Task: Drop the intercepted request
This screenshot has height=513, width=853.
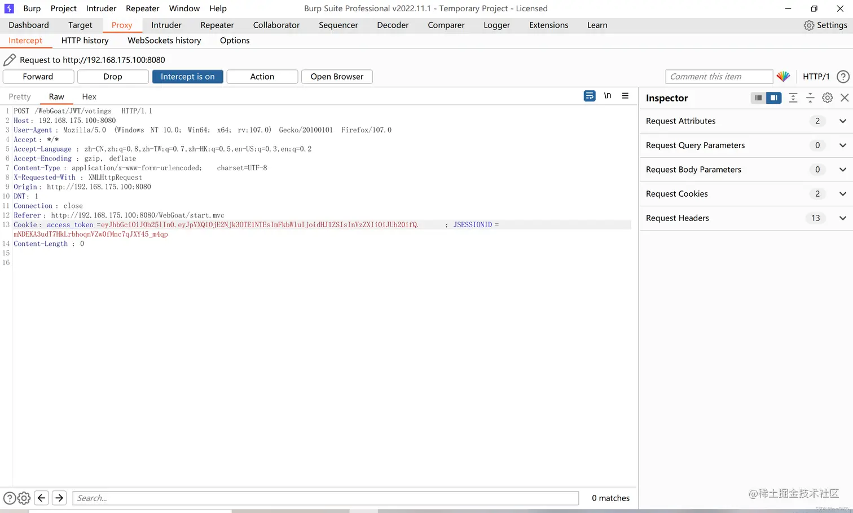Action: 113,77
